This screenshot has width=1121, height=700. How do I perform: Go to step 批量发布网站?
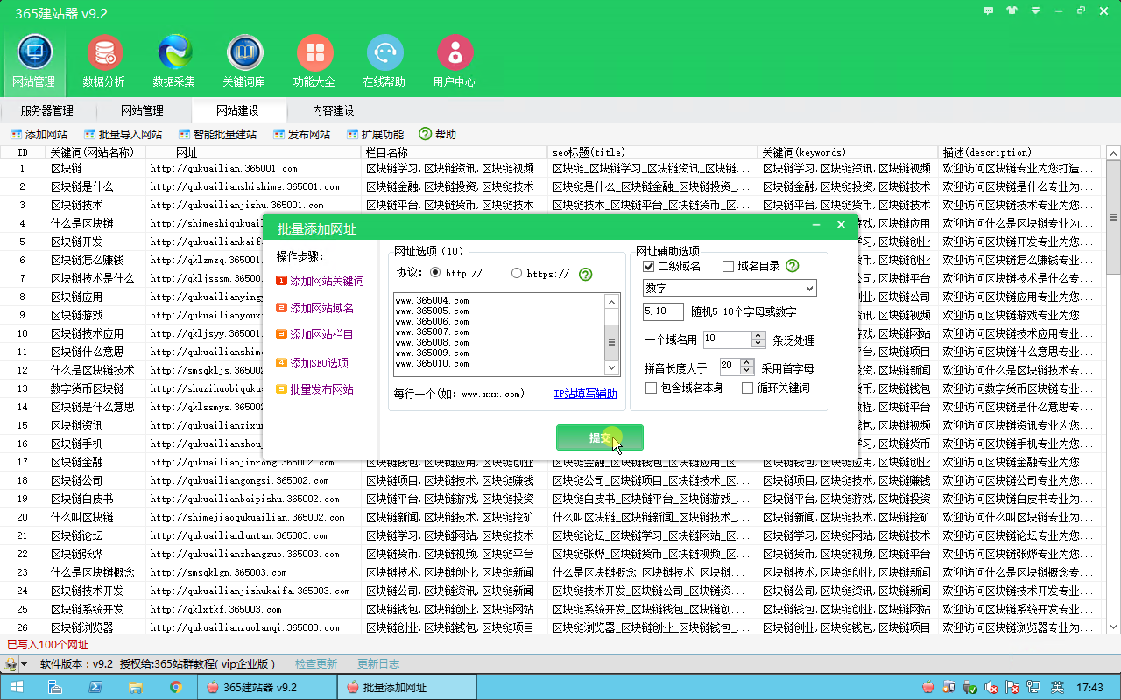[314, 389]
